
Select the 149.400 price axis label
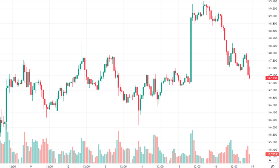point(272,1)
